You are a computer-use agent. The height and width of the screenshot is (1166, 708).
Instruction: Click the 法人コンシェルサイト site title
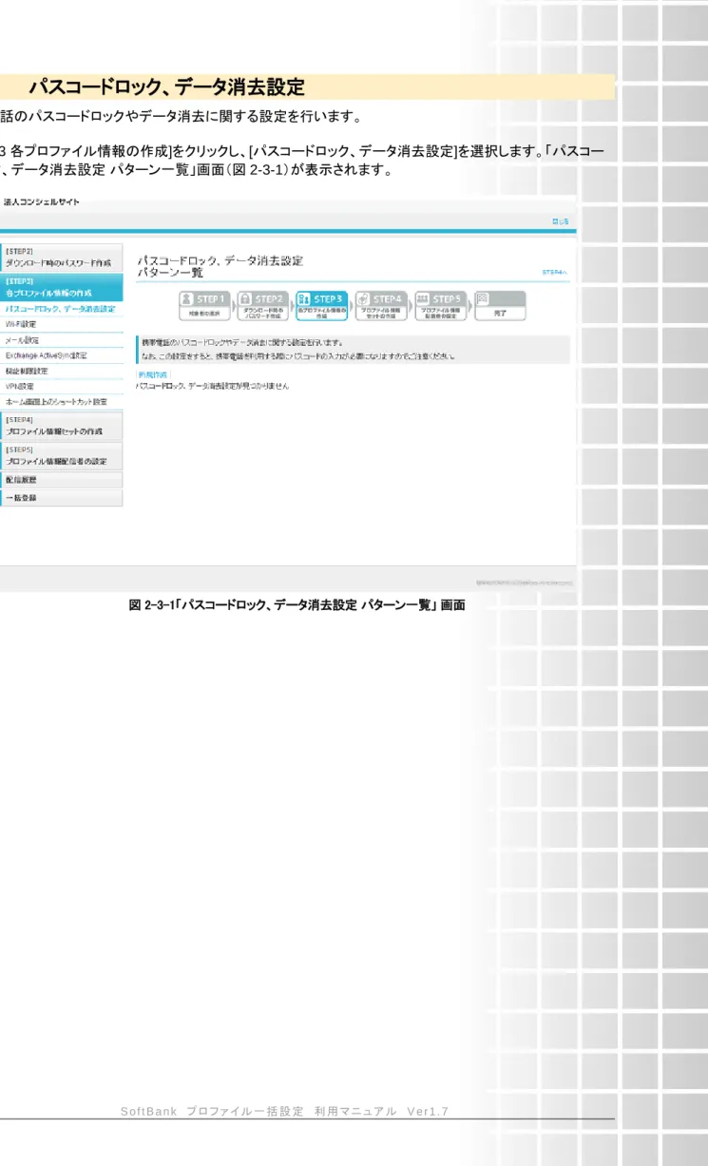tap(42, 201)
